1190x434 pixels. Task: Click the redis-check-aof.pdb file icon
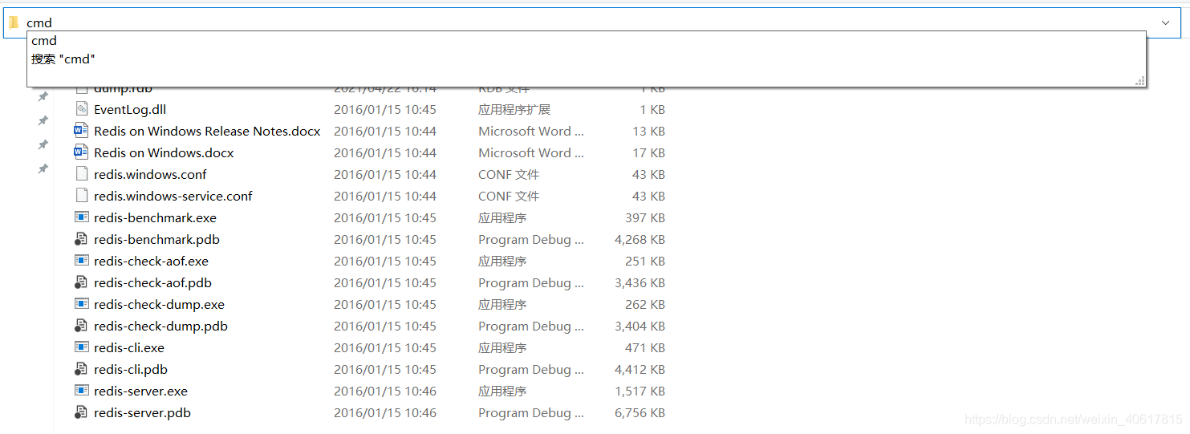pos(81,282)
